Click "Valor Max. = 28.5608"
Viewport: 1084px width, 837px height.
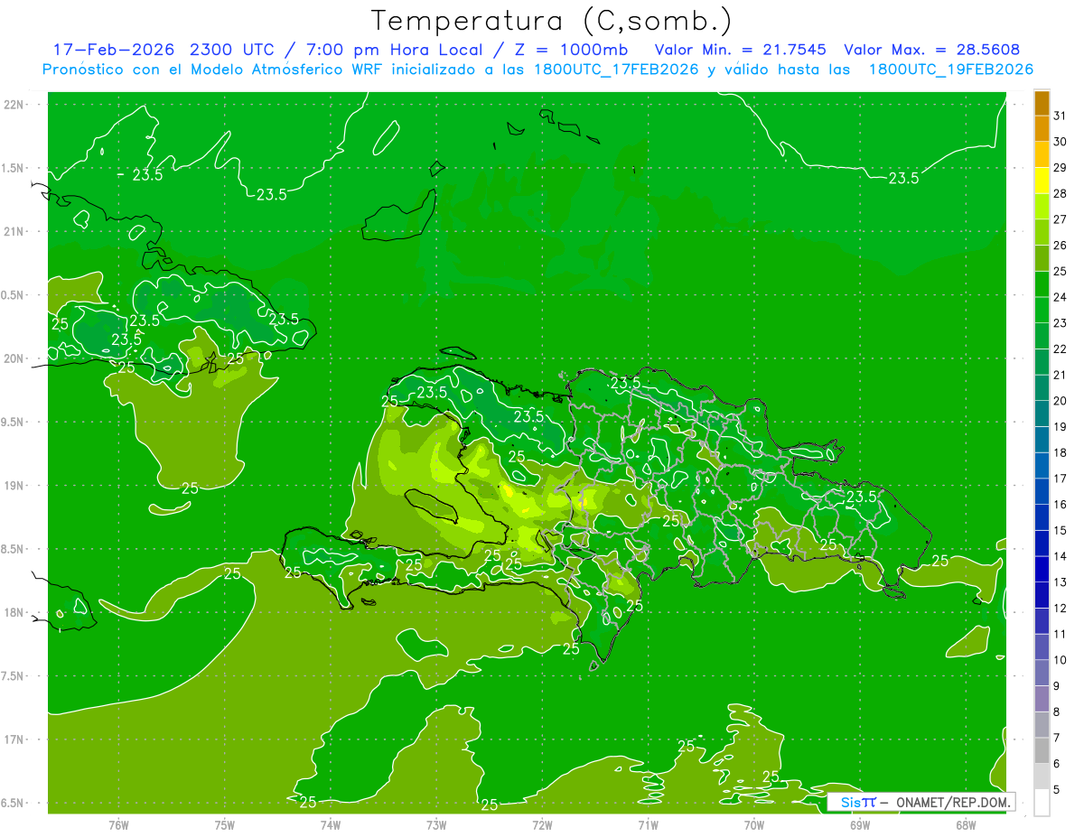[x=931, y=50]
